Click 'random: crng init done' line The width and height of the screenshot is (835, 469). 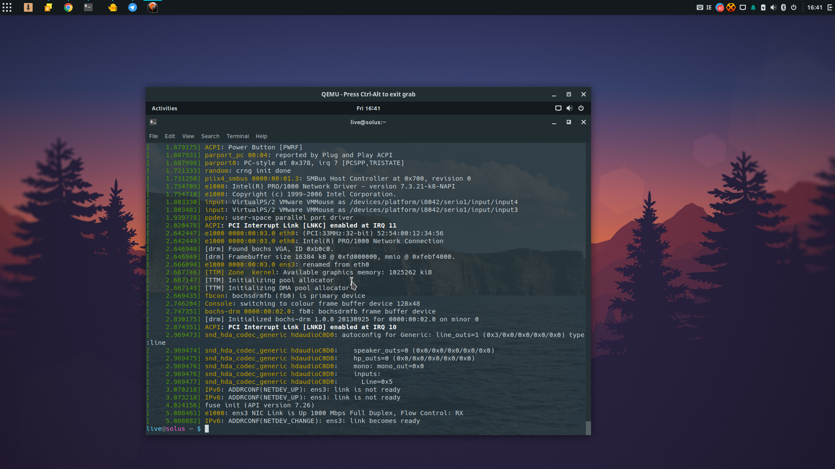[x=248, y=171]
